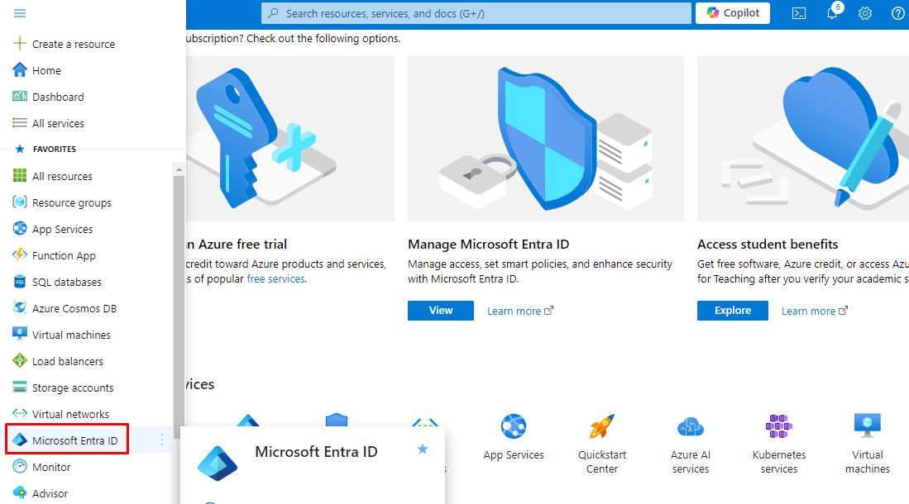Click the Function App lightning icon
This screenshot has height=504, width=909.
coord(20,255)
